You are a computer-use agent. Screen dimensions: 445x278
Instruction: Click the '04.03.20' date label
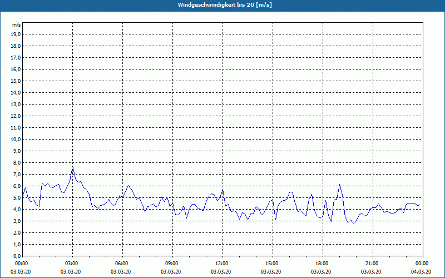click(x=421, y=272)
